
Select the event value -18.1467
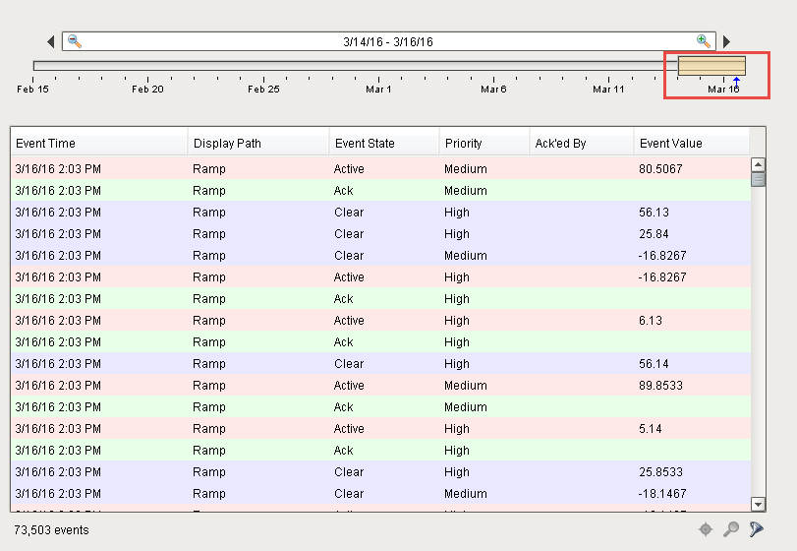pyautogui.click(x=662, y=494)
